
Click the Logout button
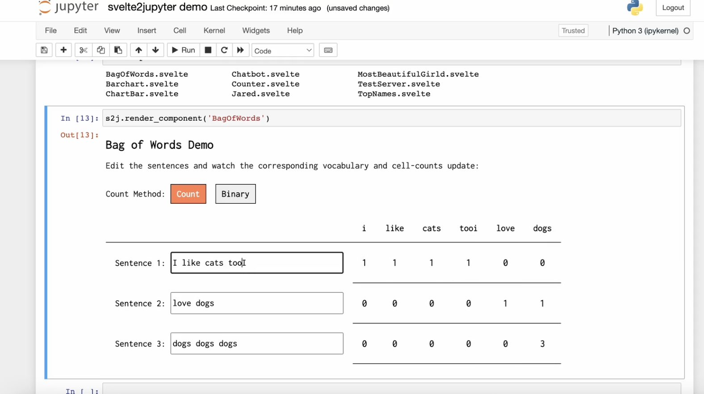673,8
